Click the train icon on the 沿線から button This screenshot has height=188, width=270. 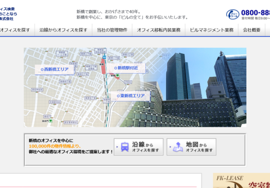pos(125,147)
